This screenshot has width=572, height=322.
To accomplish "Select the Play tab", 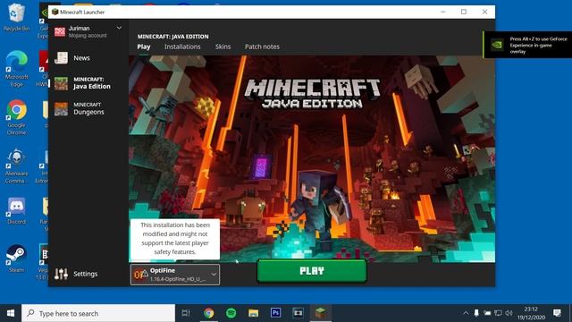I will tap(144, 47).
